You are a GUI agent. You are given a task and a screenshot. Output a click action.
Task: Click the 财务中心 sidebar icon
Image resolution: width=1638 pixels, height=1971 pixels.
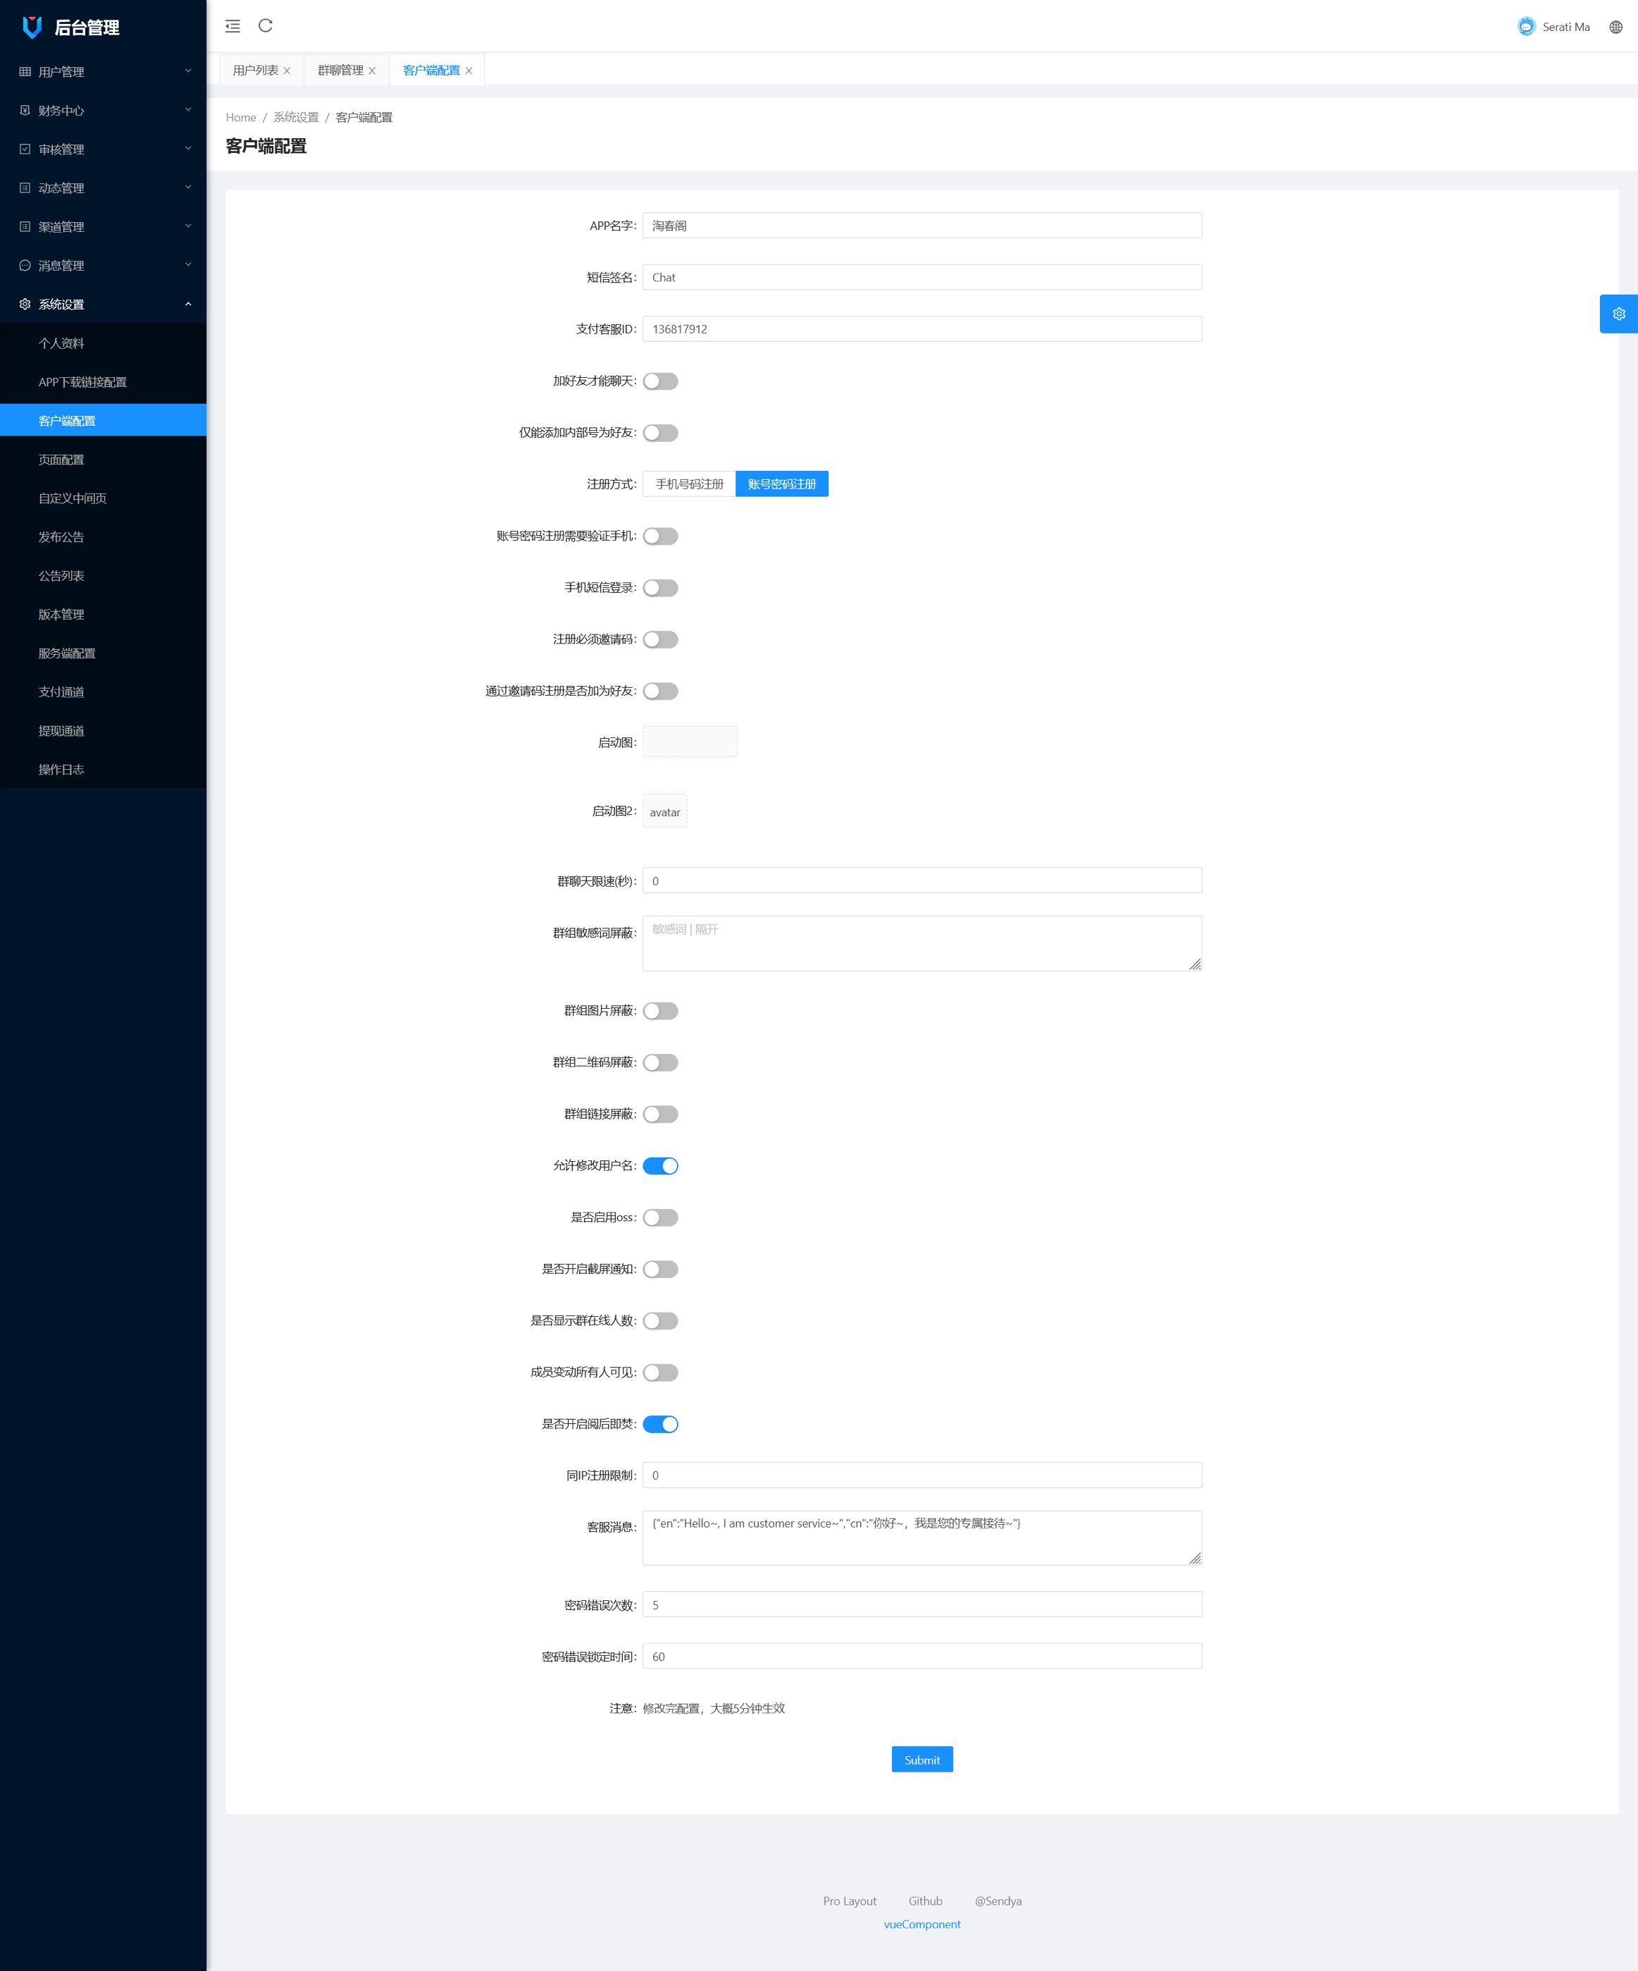point(23,110)
